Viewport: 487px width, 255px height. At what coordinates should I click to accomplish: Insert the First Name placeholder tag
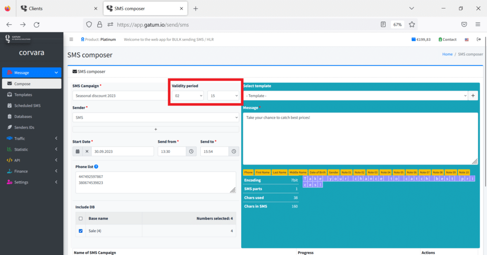point(262,172)
